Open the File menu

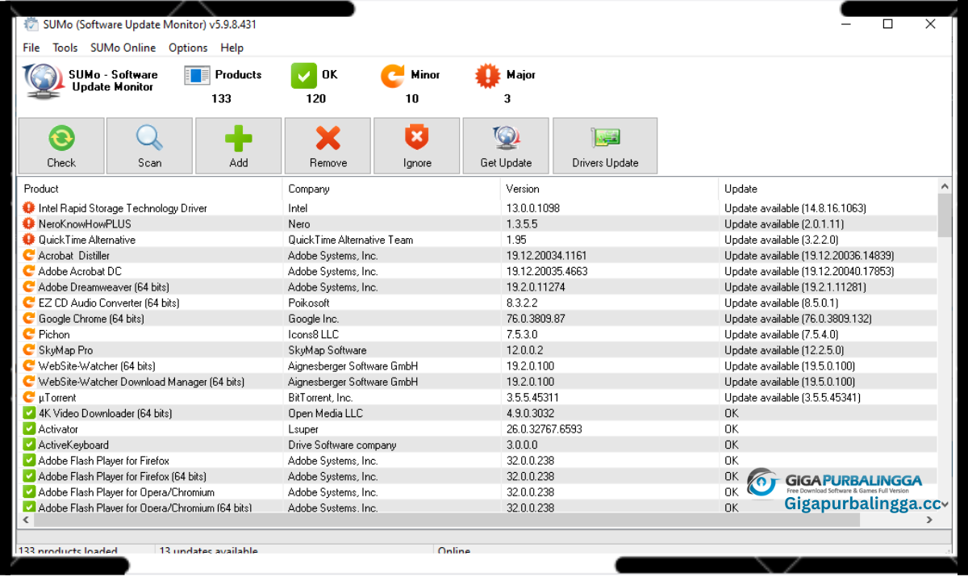click(x=31, y=48)
